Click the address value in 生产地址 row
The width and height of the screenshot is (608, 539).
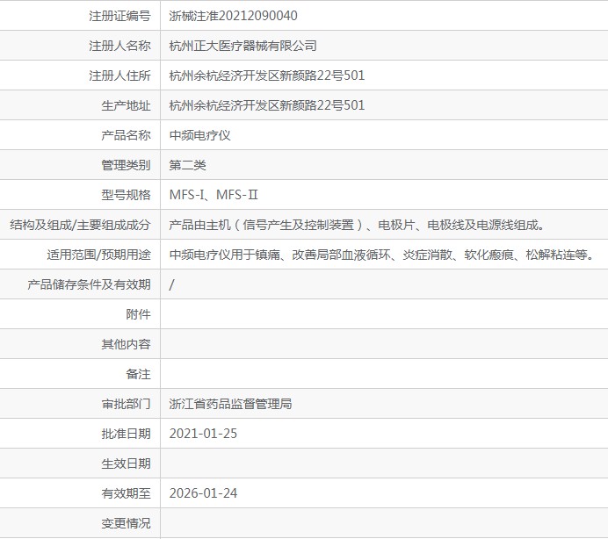point(267,105)
